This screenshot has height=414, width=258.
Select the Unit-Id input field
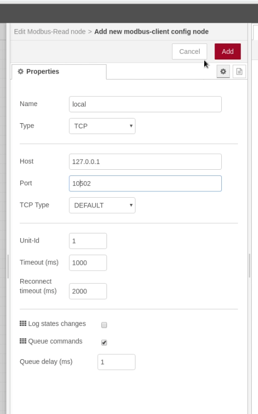(x=88, y=241)
